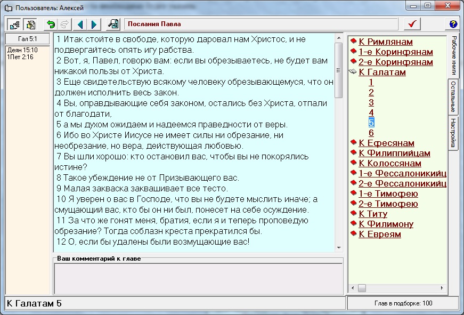Click the second toolbar icon with document pages
464x315 pixels.
31,24
